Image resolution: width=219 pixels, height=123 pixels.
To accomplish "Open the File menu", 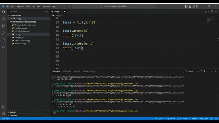I will [8, 6].
